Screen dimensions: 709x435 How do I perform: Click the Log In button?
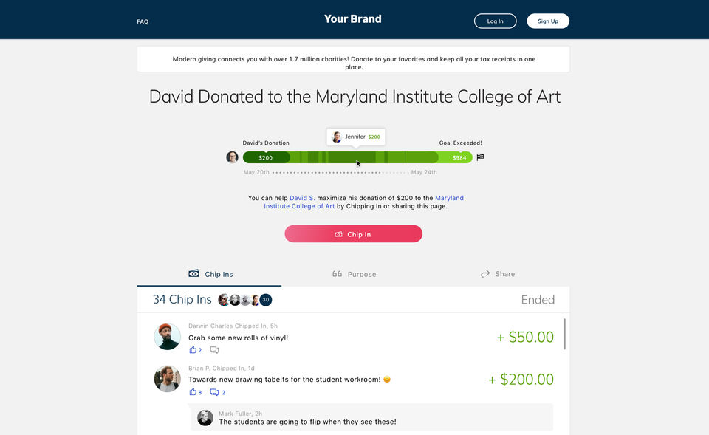click(x=495, y=21)
